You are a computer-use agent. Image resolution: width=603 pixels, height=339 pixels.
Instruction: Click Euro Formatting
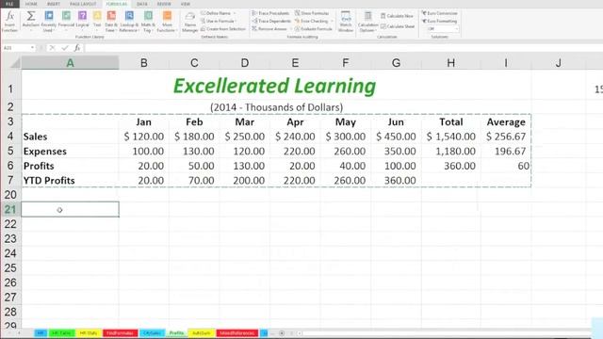click(x=439, y=21)
